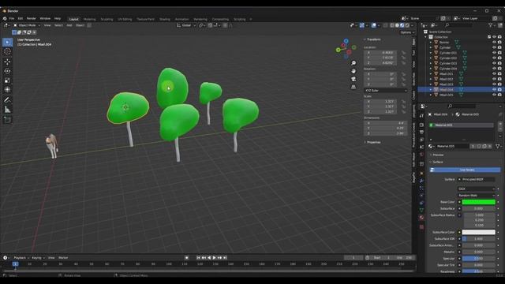The height and width of the screenshot is (284, 505).
Task: Click the Material.005 slot in list
Action: [x=462, y=125]
